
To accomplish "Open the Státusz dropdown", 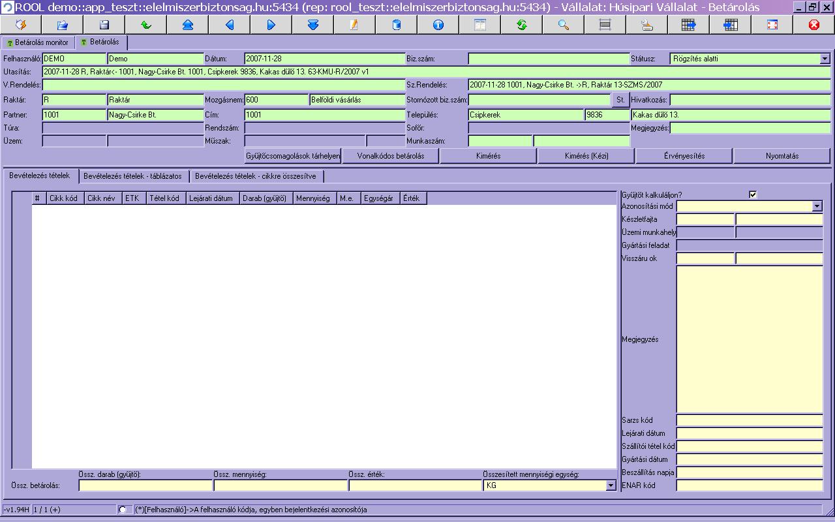I will point(825,59).
